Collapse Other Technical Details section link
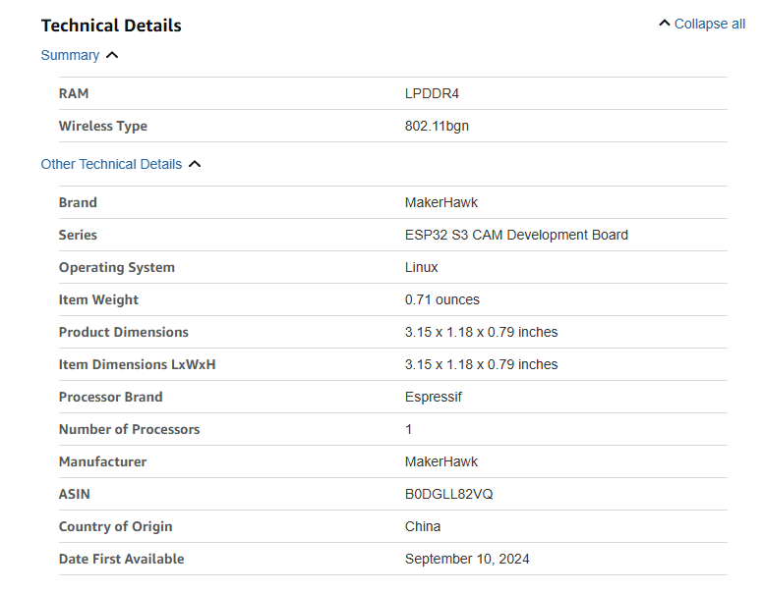 [111, 164]
